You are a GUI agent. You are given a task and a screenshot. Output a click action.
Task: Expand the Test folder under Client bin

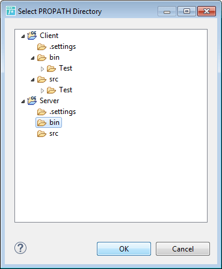click(x=42, y=69)
